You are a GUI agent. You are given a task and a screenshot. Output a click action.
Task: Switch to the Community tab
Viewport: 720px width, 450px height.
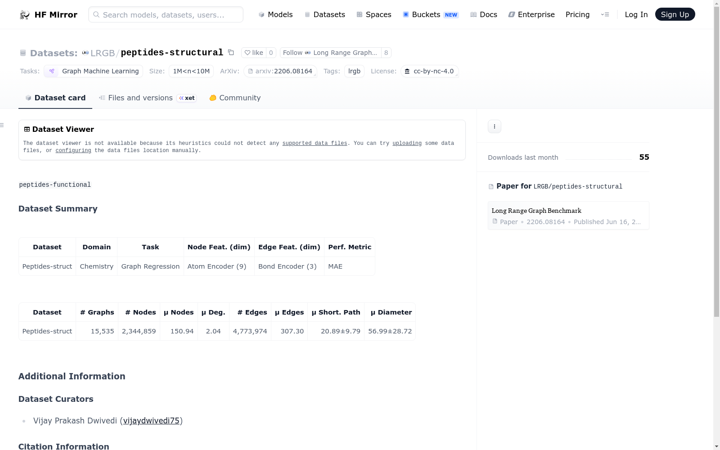235,98
